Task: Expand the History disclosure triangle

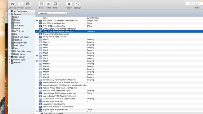Action: [x=10, y=62]
